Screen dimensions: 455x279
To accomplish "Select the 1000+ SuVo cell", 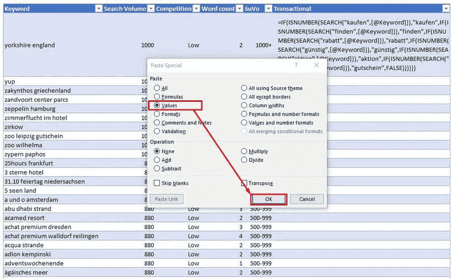I will point(263,45).
